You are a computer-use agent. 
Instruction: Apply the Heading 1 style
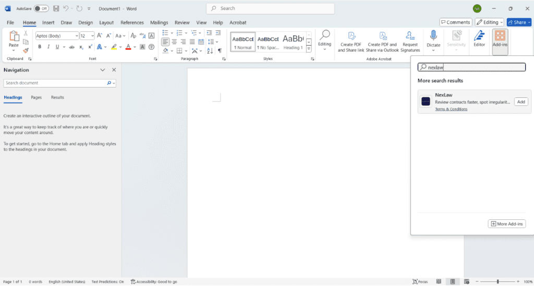point(293,42)
